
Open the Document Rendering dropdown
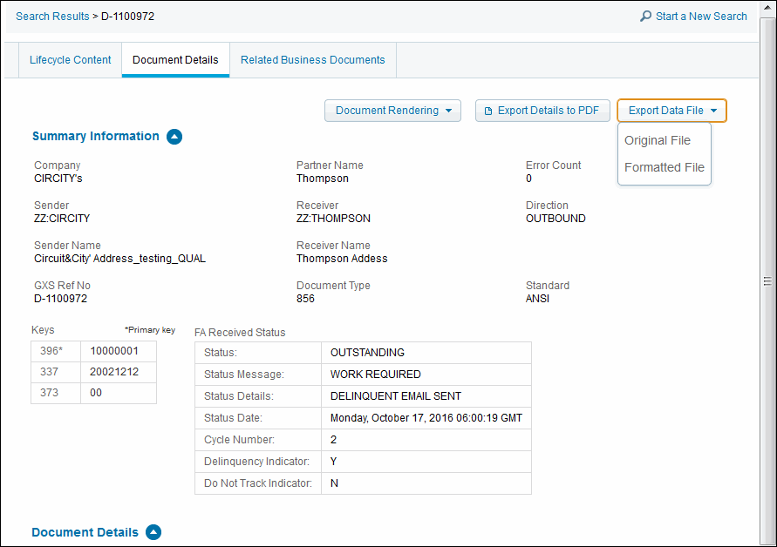coord(392,111)
